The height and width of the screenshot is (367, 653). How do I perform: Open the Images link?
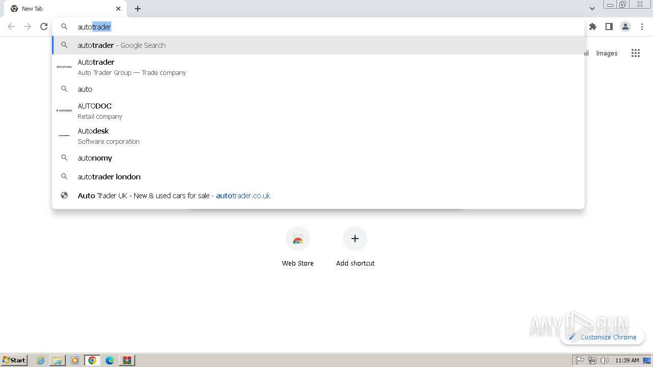607,53
